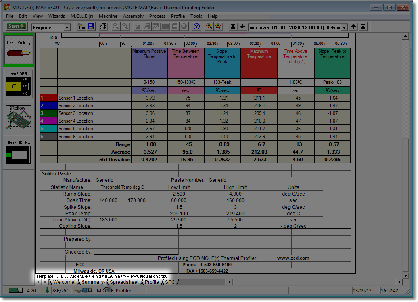Open the Process menu
The height and width of the screenshot is (302, 418).
point(157,16)
